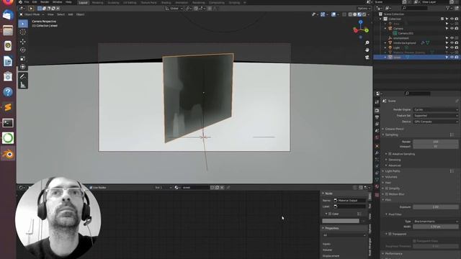Click the pan view hand icon
461x259 pixels.
(367, 50)
